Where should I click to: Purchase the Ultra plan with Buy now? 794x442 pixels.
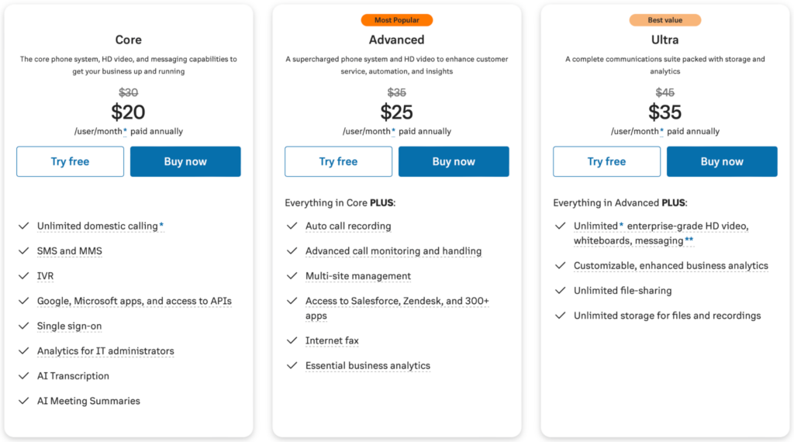tap(722, 161)
